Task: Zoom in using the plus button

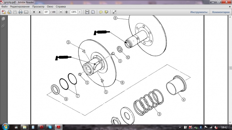Action: pos(66,12)
